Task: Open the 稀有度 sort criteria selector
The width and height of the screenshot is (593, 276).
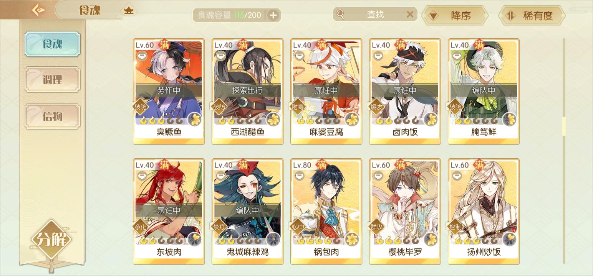Action: tap(532, 16)
